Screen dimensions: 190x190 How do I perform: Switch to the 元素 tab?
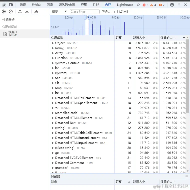[x=23, y=5]
